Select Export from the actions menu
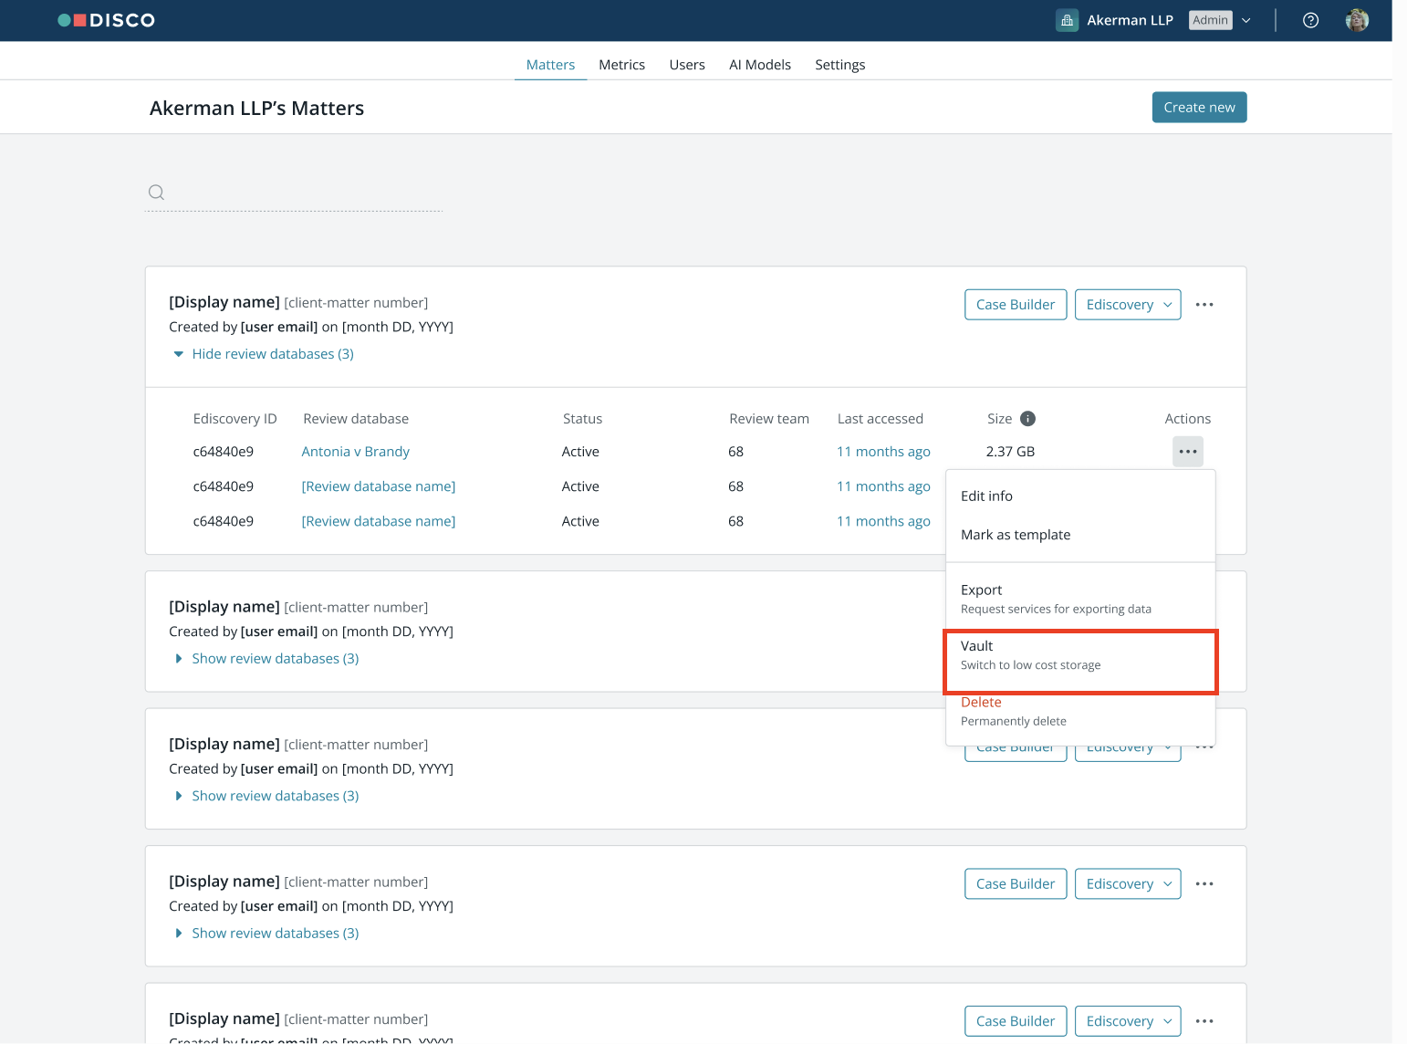The width and height of the screenshot is (1407, 1044). pos(1080,599)
